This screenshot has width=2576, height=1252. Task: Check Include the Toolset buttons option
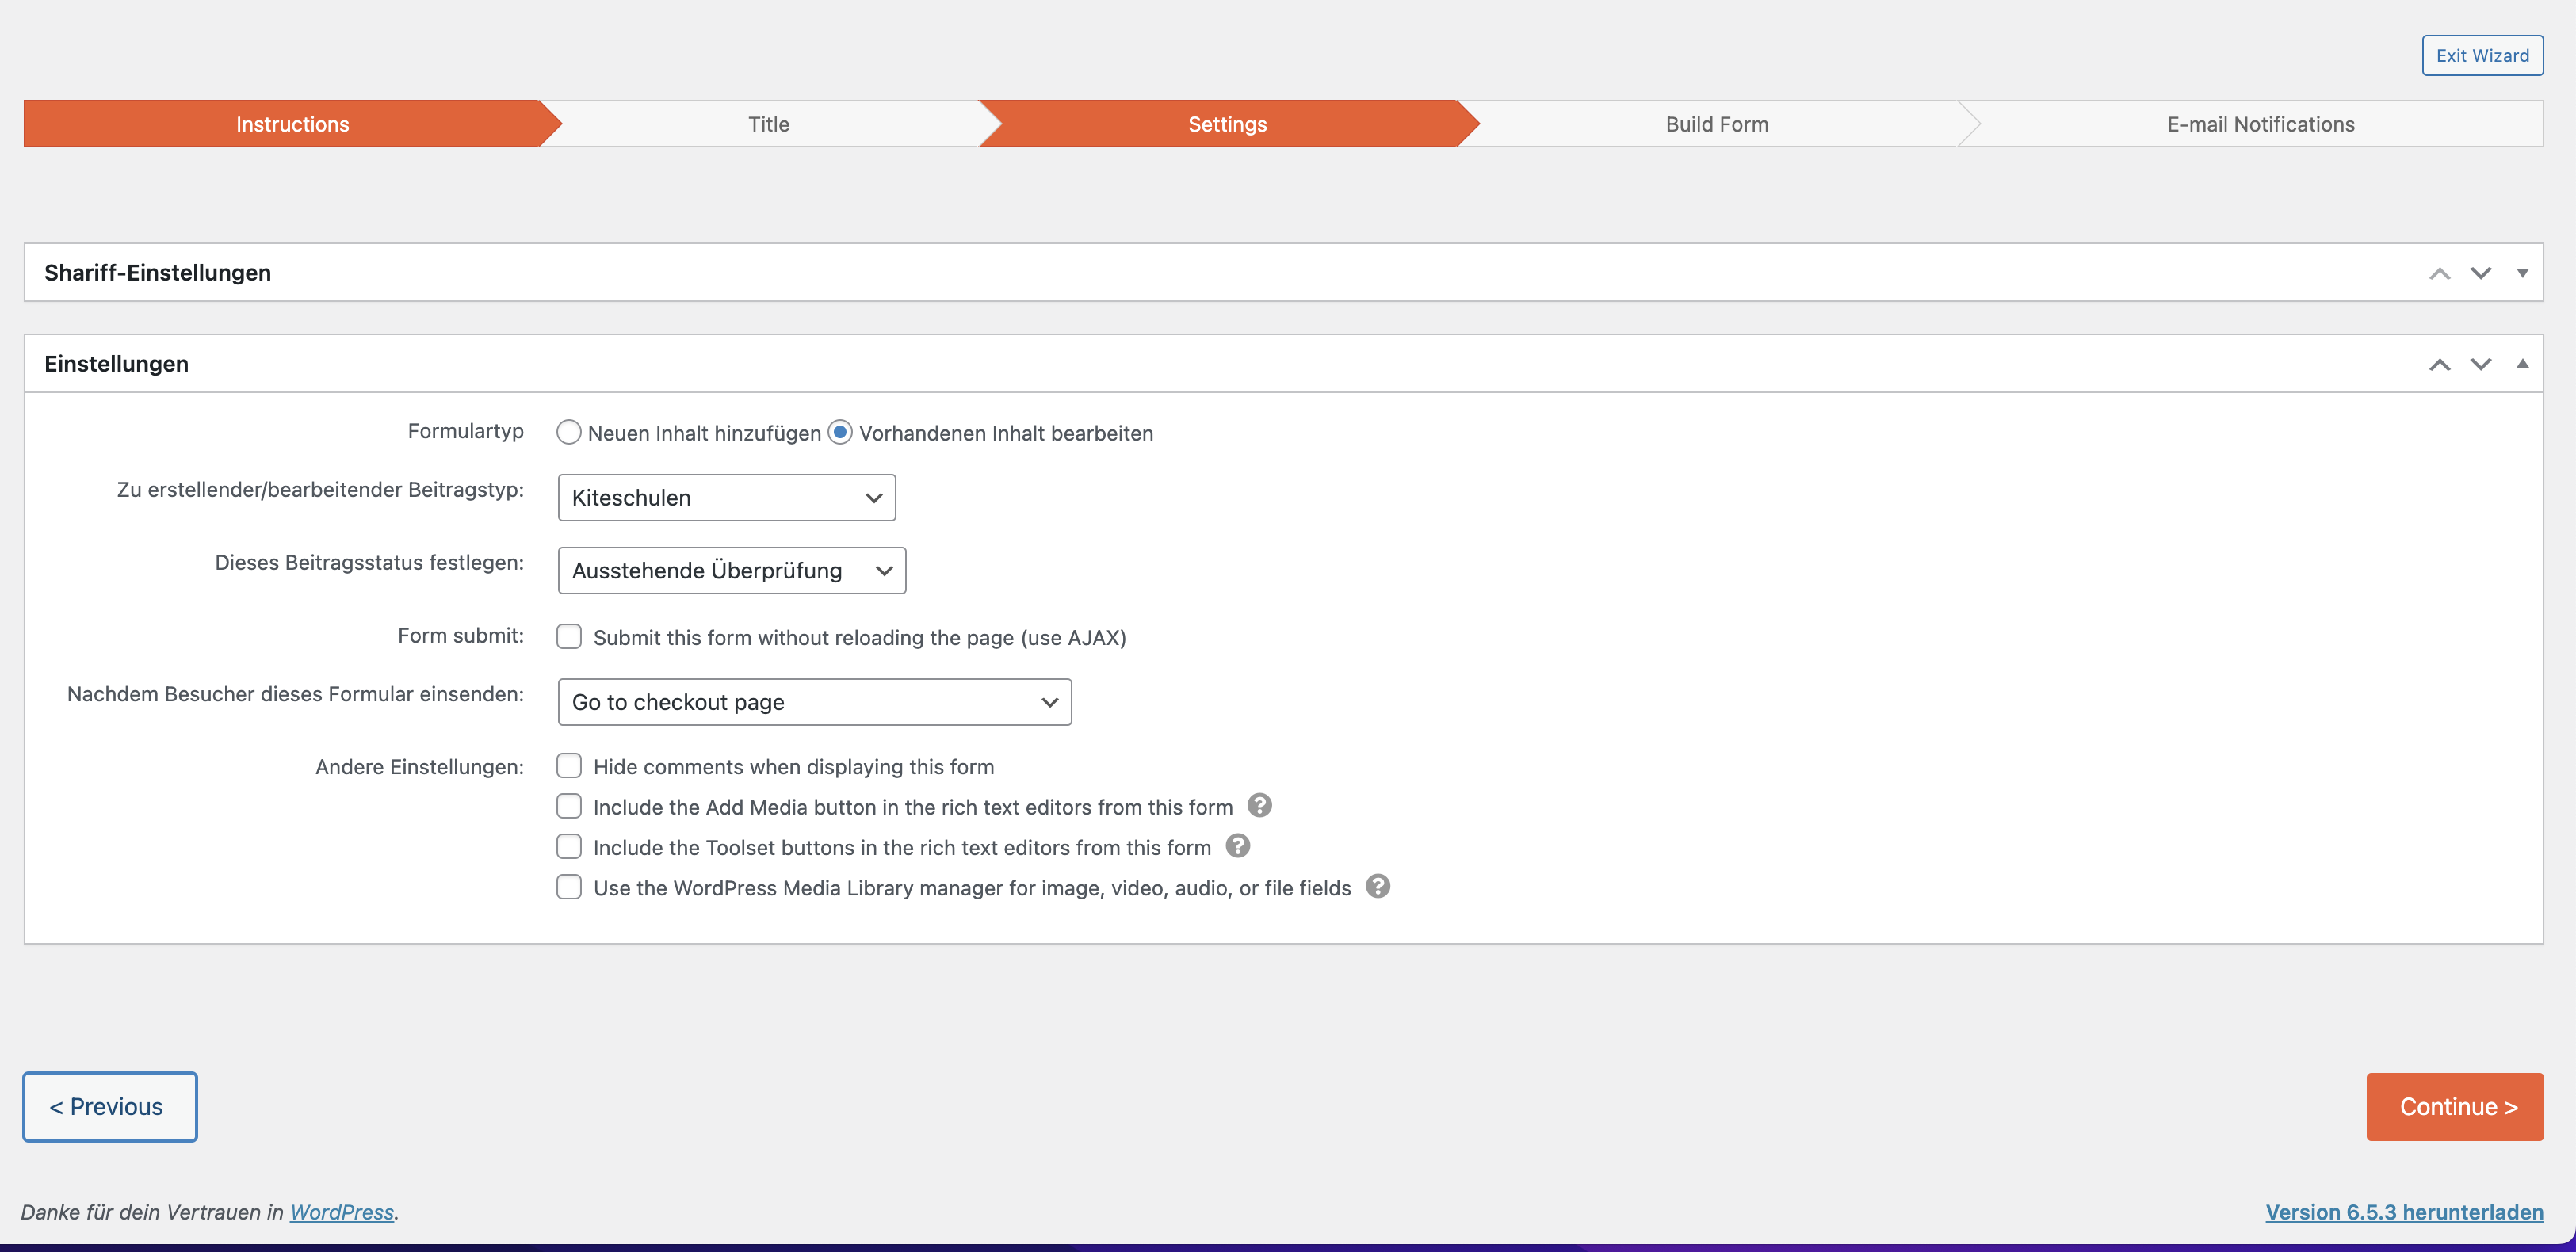[x=569, y=847]
